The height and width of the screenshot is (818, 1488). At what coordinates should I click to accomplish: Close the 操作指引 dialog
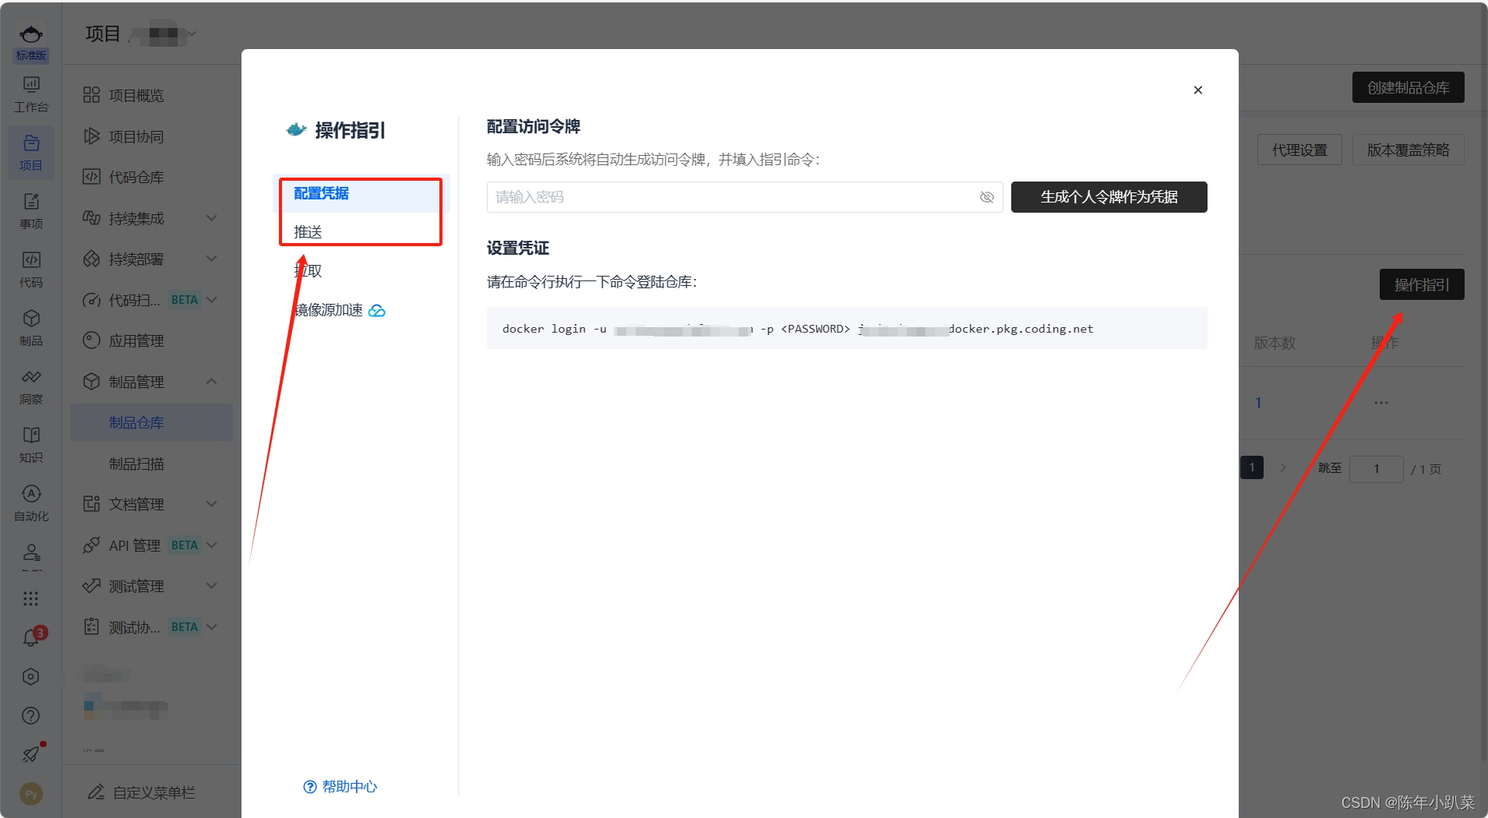(1198, 90)
